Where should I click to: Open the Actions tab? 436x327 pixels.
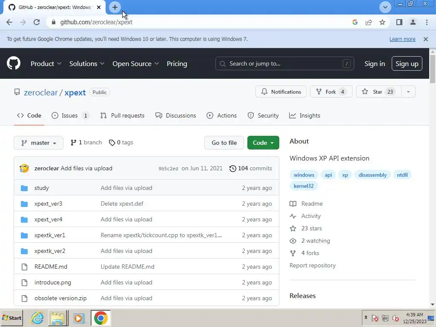tap(221, 115)
